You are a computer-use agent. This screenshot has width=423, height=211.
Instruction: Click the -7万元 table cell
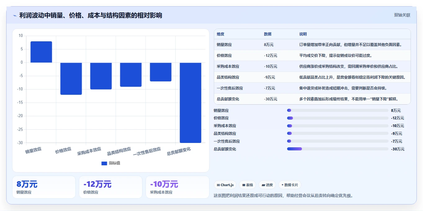pyautogui.click(x=269, y=88)
